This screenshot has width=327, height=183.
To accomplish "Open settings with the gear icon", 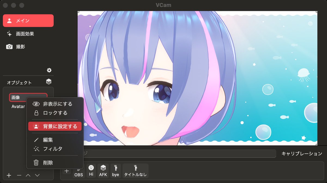I will click(x=49, y=70).
